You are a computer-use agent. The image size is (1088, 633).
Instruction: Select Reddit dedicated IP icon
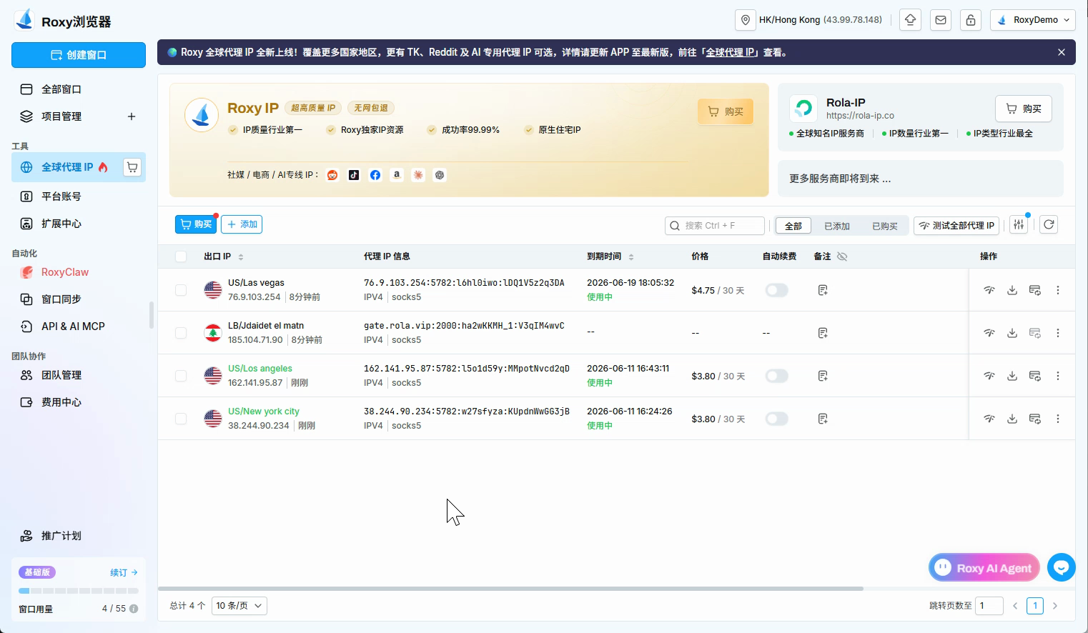[332, 175]
